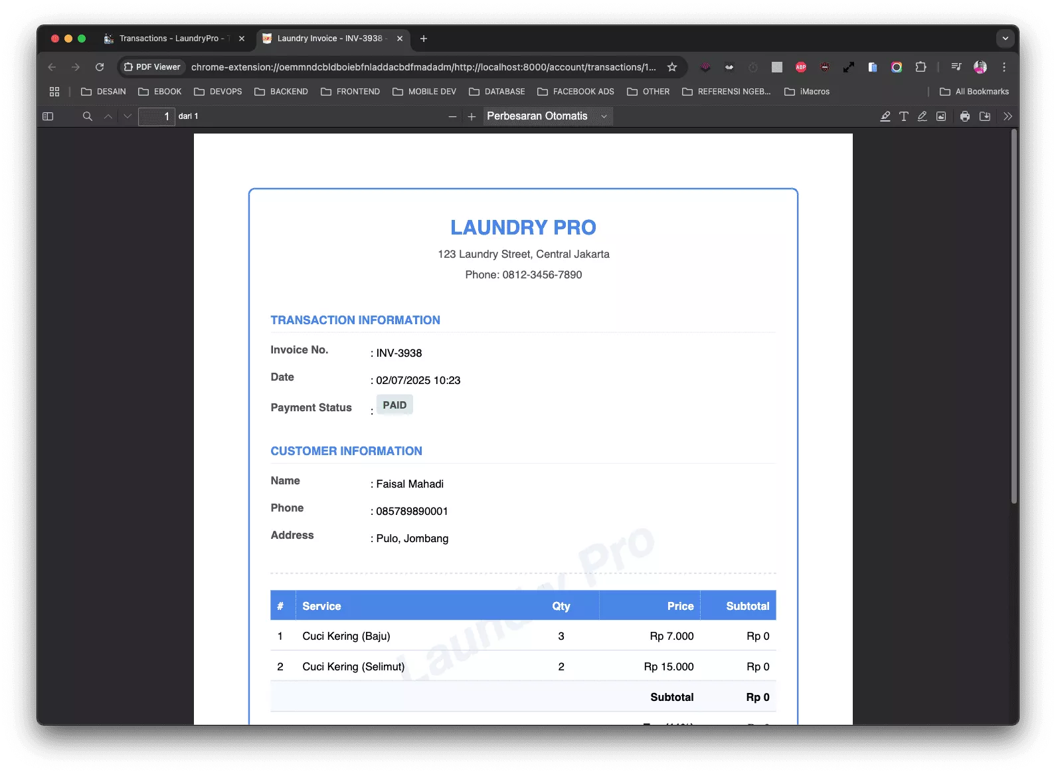1056x774 pixels.
Task: Click the address Pulo, Jombang
Action: [412, 539]
